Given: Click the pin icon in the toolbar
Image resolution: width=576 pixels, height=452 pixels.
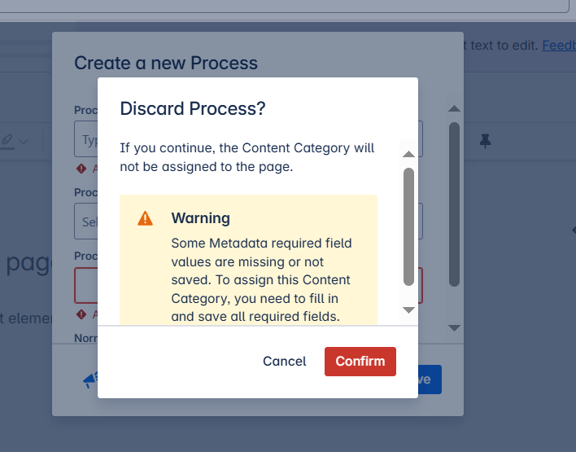Looking at the screenshot, I should (x=486, y=141).
